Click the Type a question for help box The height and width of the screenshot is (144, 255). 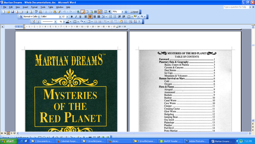point(236,7)
